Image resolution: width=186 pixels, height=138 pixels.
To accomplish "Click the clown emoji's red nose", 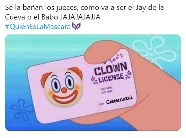I will [x=64, y=90].
